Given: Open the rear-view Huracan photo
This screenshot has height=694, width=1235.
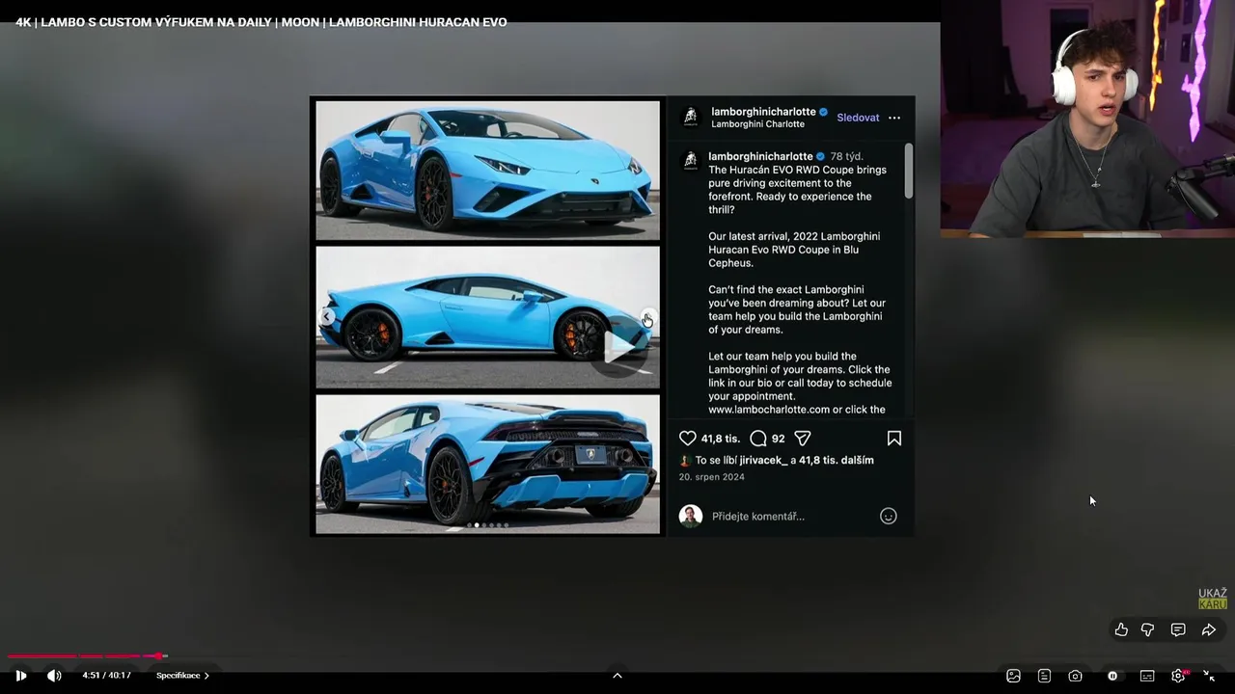Looking at the screenshot, I should coord(488,464).
